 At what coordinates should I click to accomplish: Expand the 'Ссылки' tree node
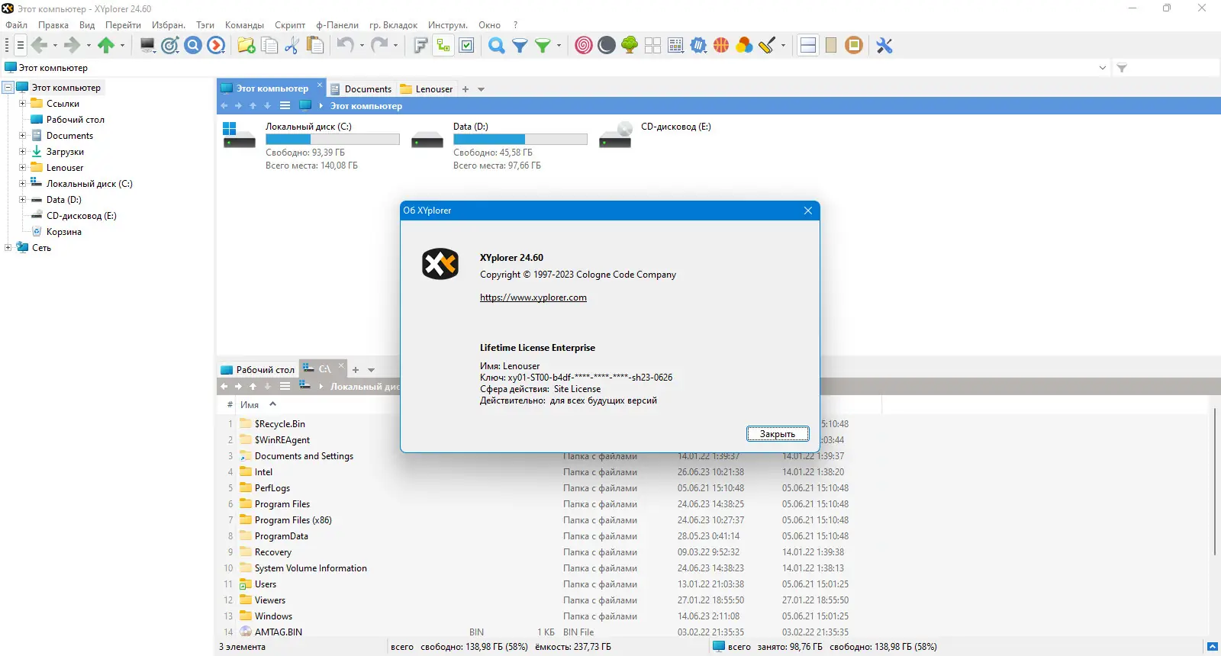[22, 104]
